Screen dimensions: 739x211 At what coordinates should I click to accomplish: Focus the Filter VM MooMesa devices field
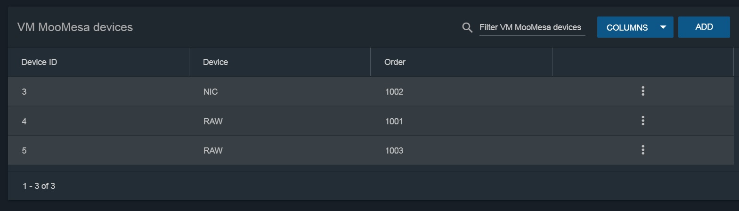[x=532, y=27]
